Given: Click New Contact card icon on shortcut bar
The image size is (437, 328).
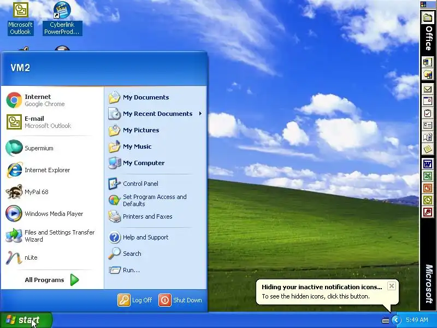Looking at the screenshot, I should click(428, 125).
